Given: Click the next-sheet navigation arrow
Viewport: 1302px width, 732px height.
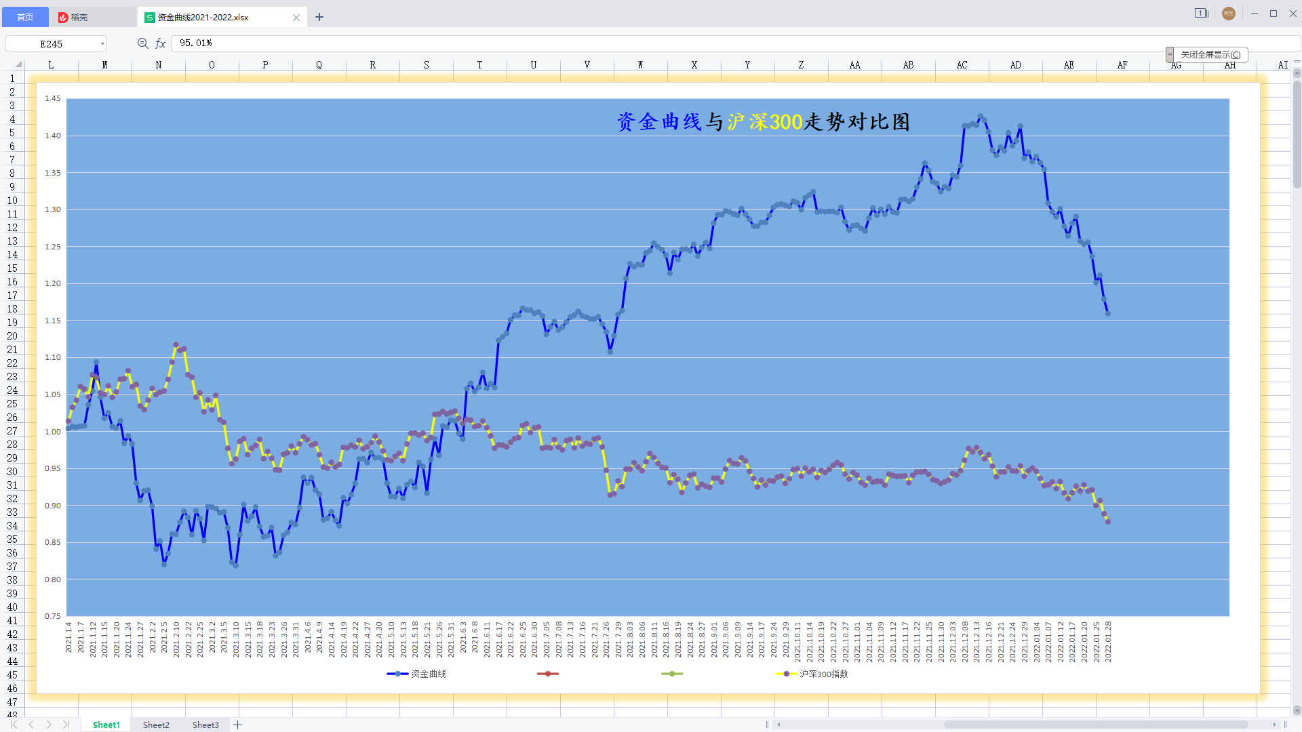Looking at the screenshot, I should [48, 725].
